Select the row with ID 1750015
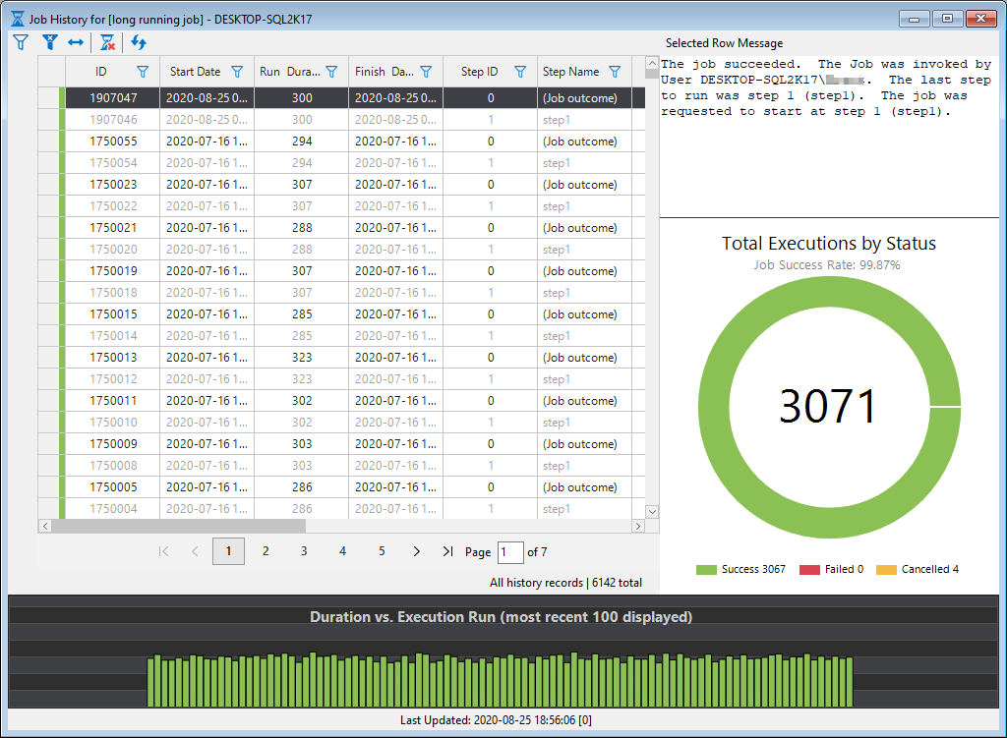Screen dimensions: 1007x738 coord(341,314)
